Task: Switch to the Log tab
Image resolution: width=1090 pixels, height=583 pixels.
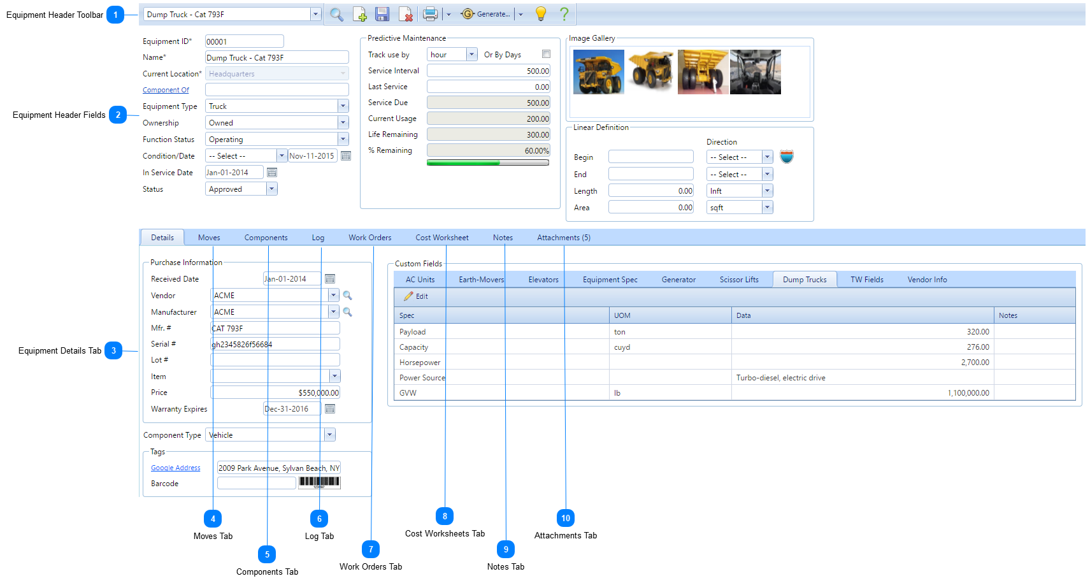Action: 318,238
